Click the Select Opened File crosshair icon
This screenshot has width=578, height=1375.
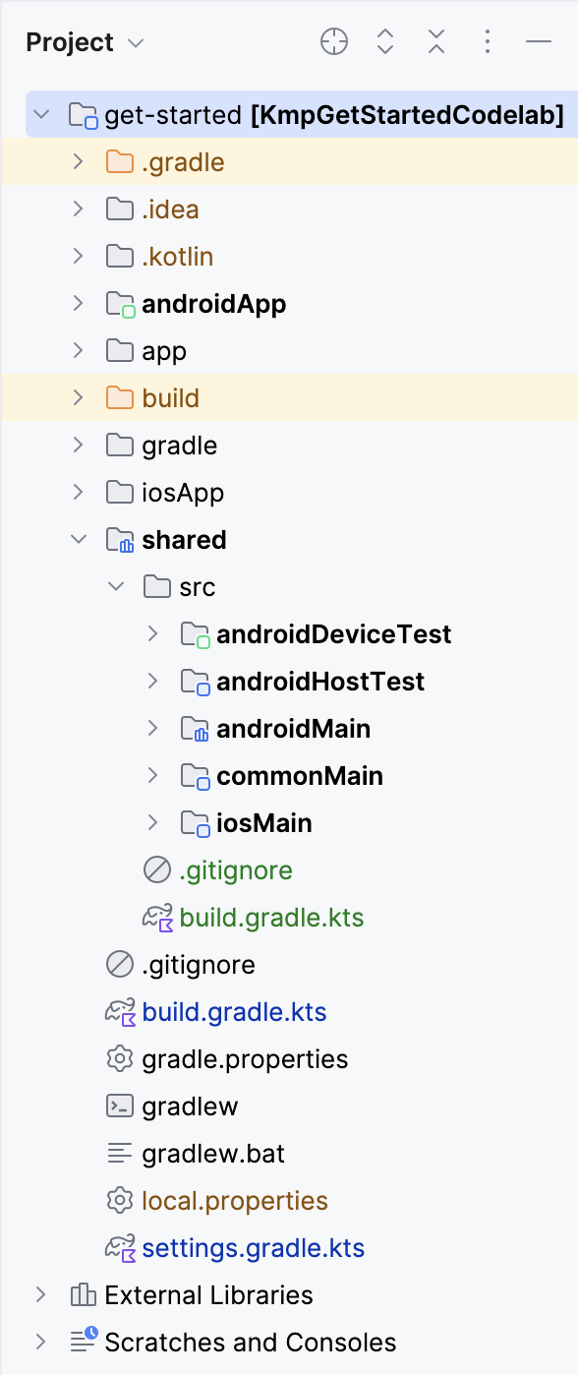[x=333, y=42]
